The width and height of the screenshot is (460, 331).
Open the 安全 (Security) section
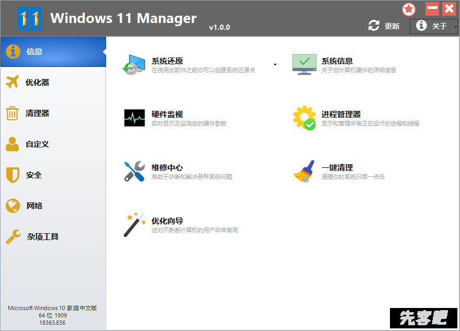pos(52,175)
